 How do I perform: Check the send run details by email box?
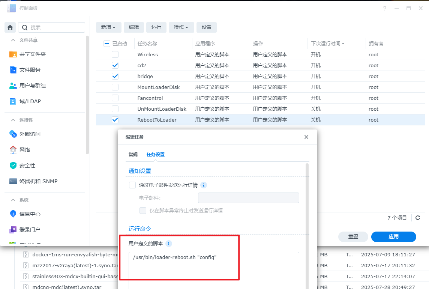tap(132, 185)
